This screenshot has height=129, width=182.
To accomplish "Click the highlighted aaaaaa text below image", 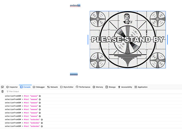I will tap(74, 74).
